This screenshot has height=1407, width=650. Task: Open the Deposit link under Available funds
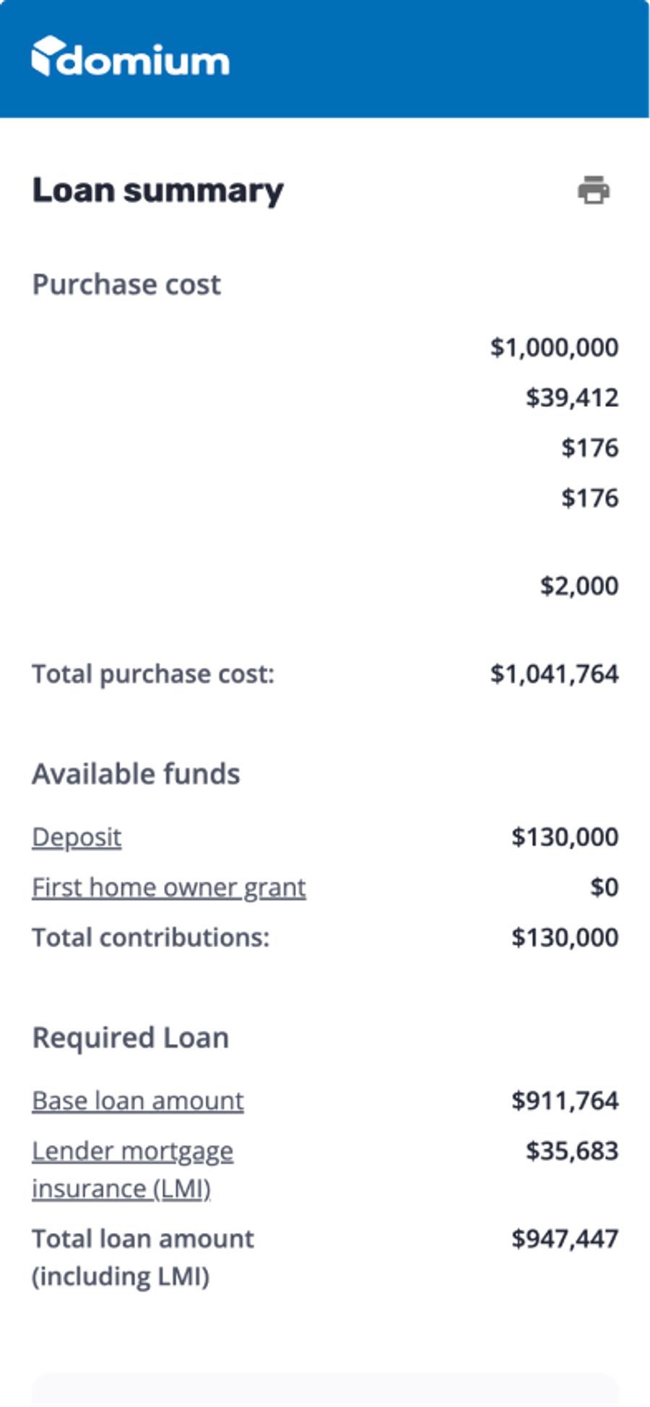tap(76, 837)
